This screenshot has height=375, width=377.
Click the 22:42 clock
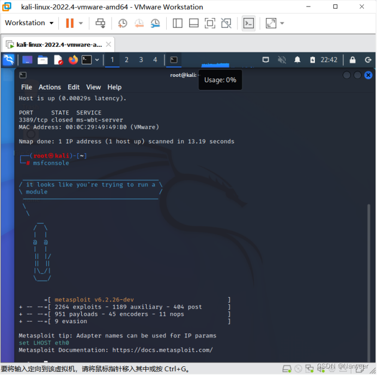click(329, 59)
